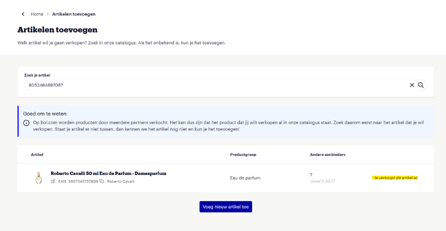Screen dimensions: 446x231
Task: Click 'Je verkoopt dit artikel al' label
Action: [x=395, y=178]
